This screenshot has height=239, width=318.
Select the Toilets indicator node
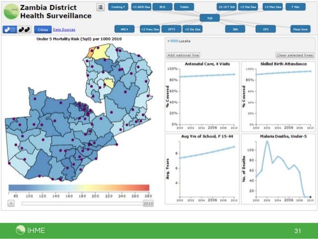(184, 7)
